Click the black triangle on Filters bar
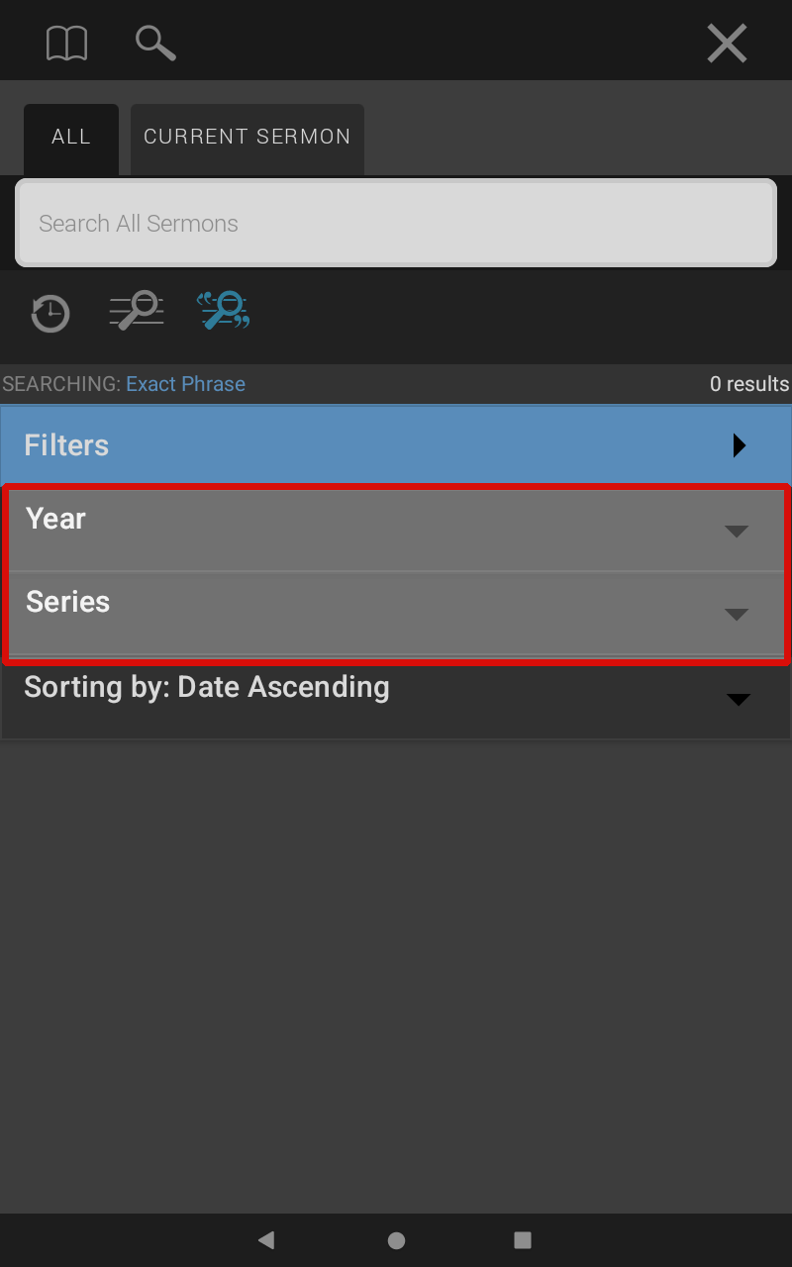 739,445
